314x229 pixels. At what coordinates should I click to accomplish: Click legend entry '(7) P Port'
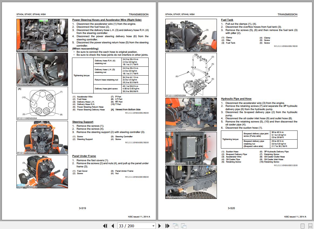116,97
